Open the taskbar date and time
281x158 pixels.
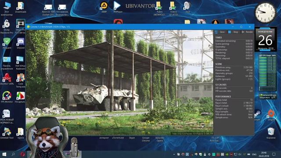coord(263,154)
